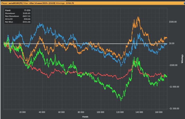Click orange line peak near hand 138 000
The height and width of the screenshot is (119, 185).
138,17
